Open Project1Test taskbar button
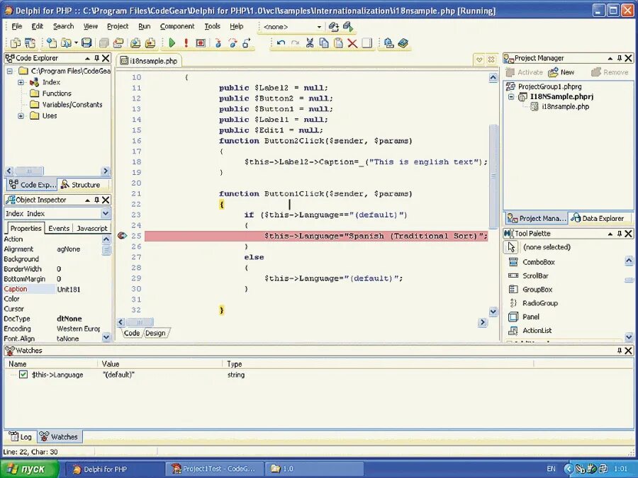Image resolution: width=638 pixels, height=478 pixels. (214, 469)
